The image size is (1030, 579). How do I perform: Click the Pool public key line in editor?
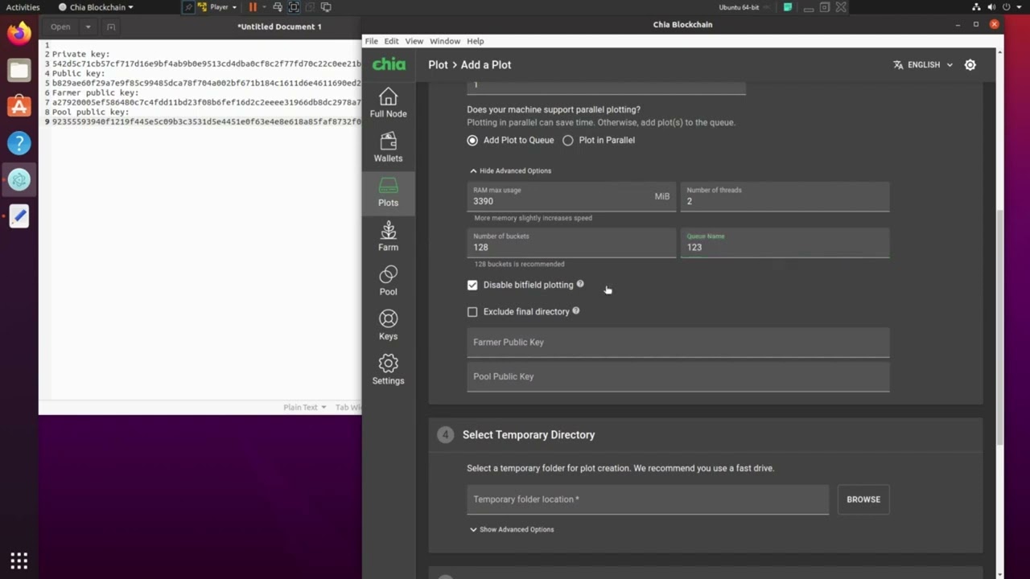pyautogui.click(x=90, y=112)
